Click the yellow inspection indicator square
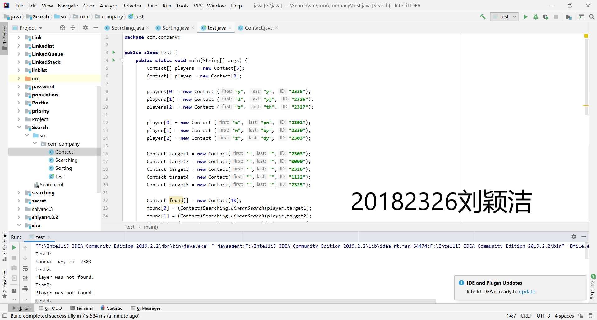The width and height of the screenshot is (597, 320). (586, 36)
